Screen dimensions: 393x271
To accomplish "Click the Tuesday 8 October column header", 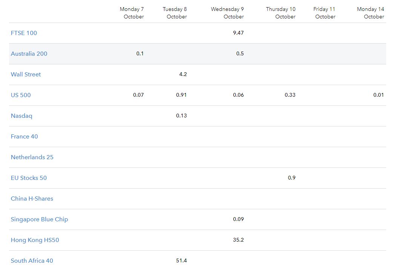I will tap(175, 13).
